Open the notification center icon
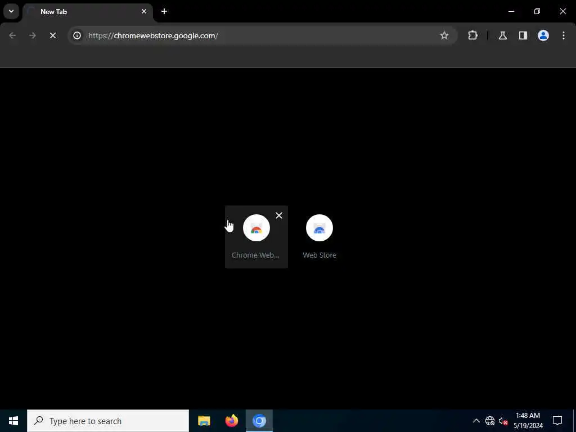Viewport: 576px width, 432px height. pyautogui.click(x=557, y=421)
